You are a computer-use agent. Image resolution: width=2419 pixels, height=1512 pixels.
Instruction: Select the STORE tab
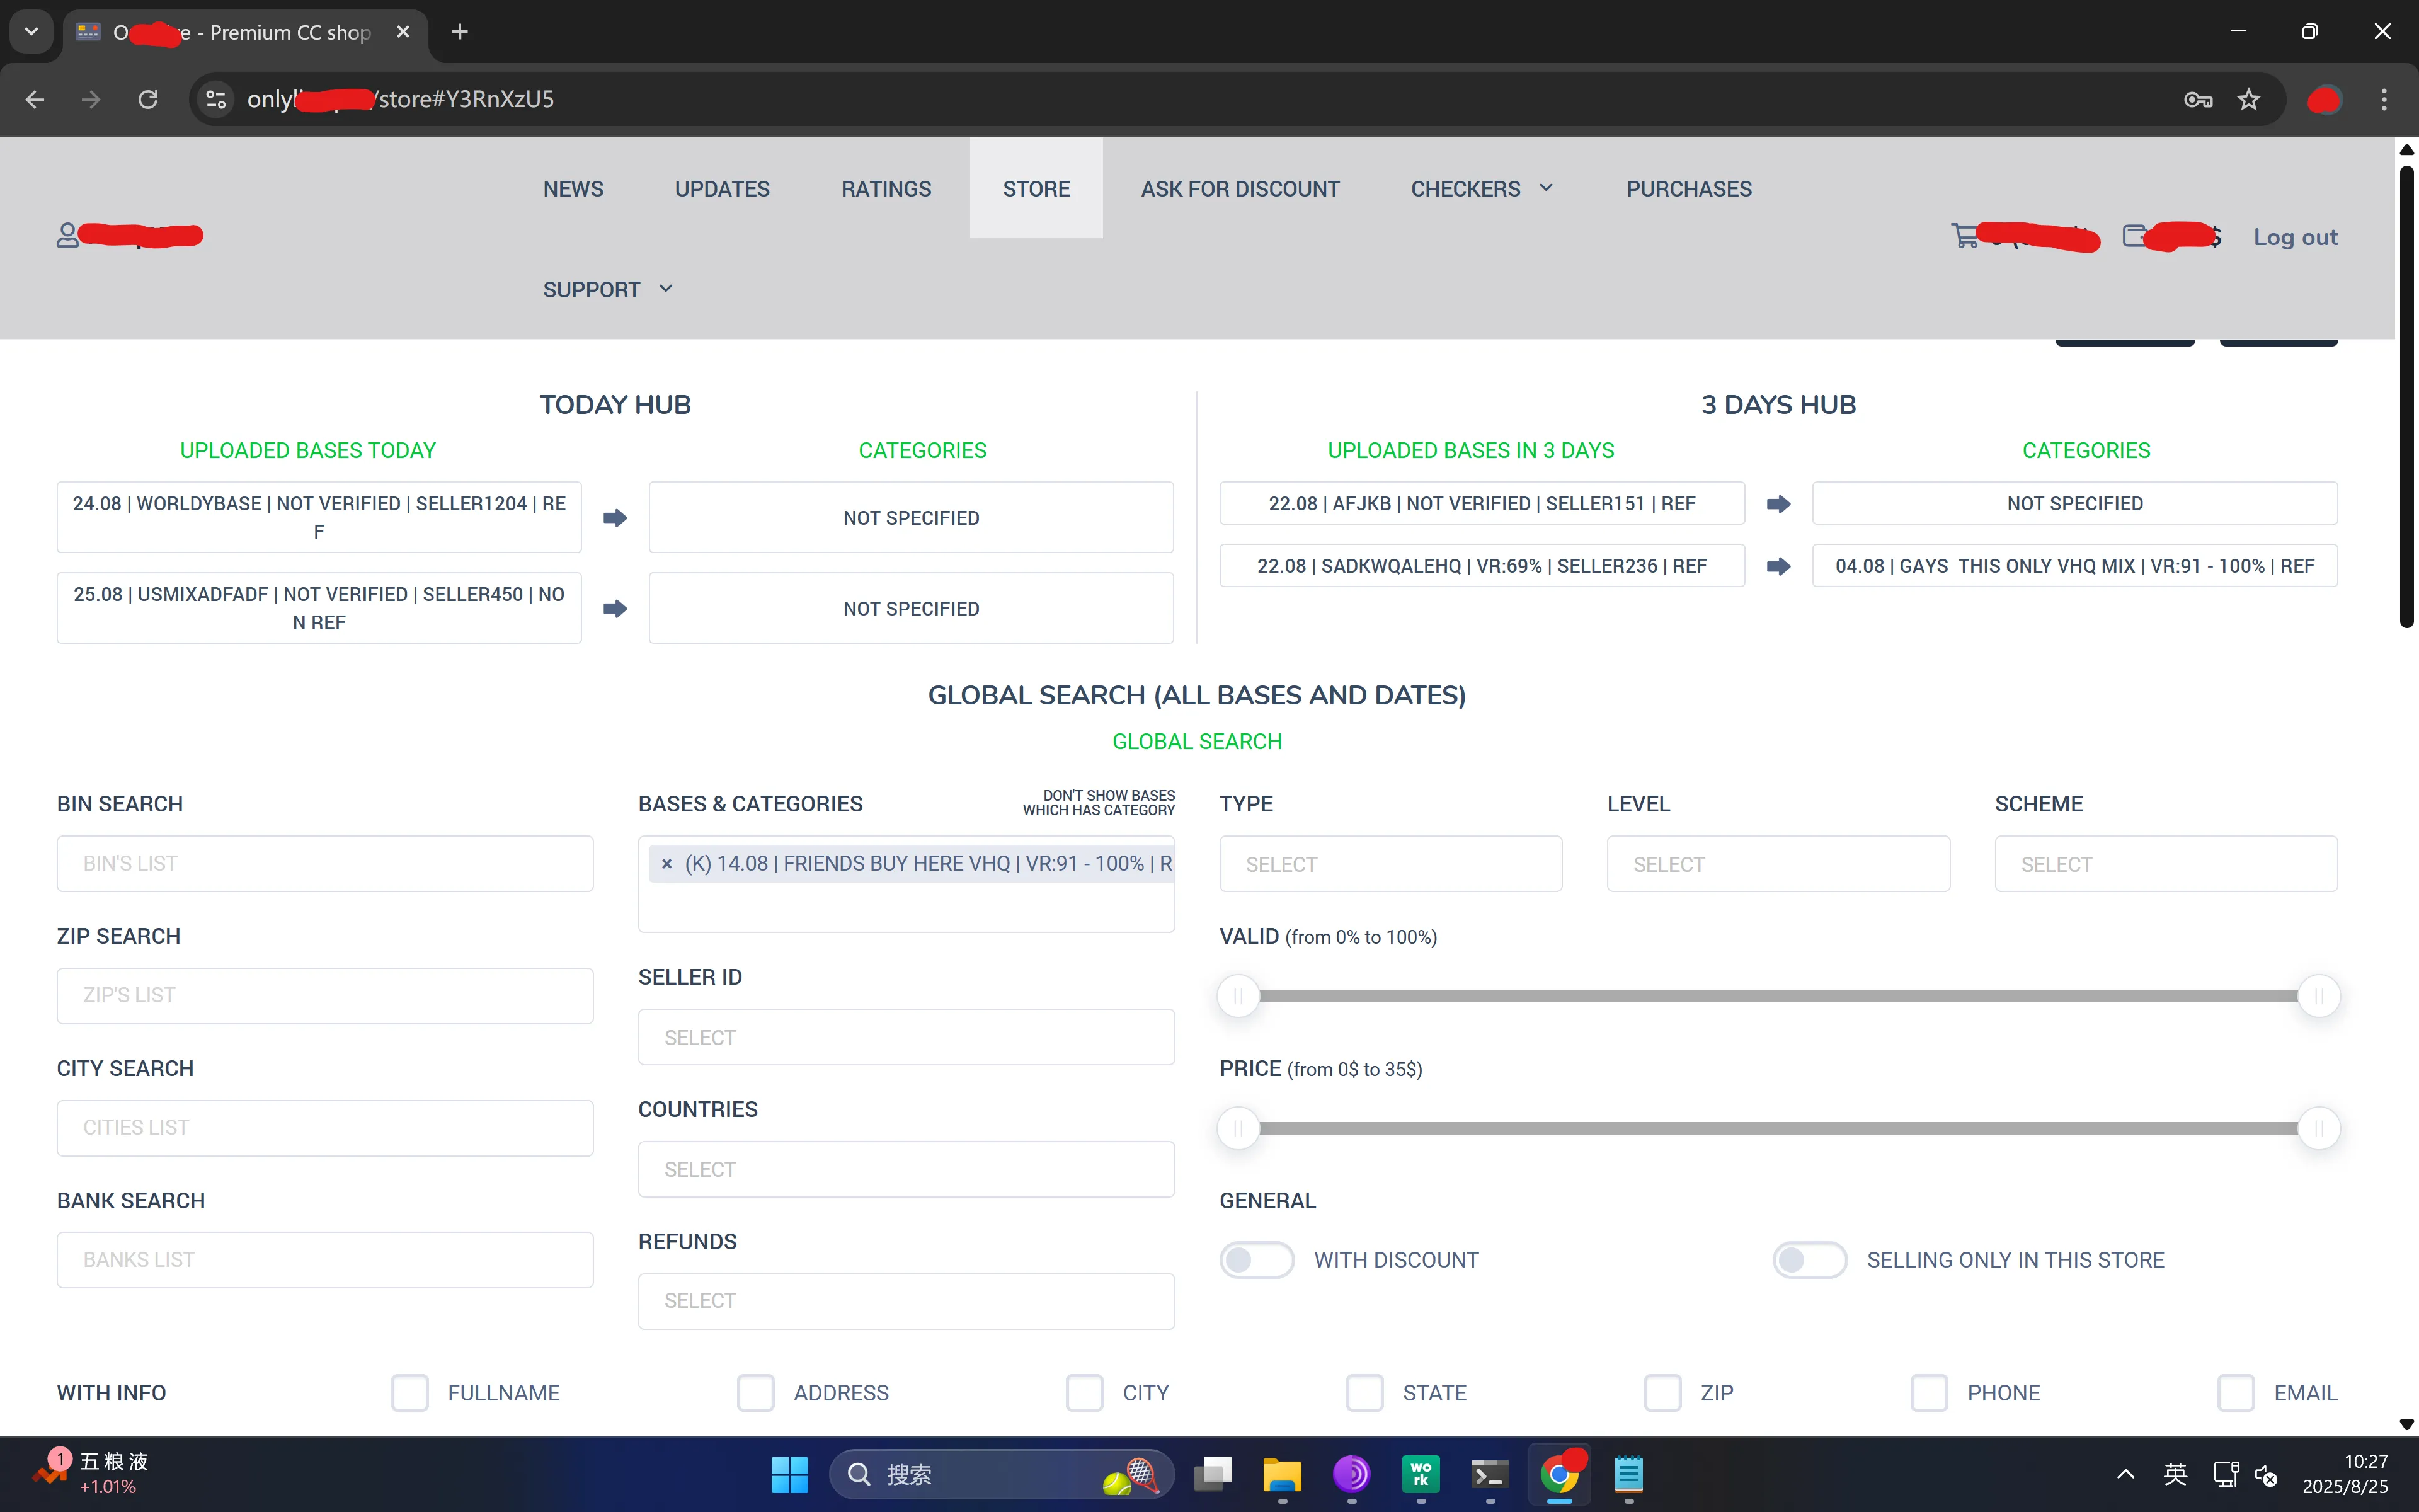[x=1036, y=188]
